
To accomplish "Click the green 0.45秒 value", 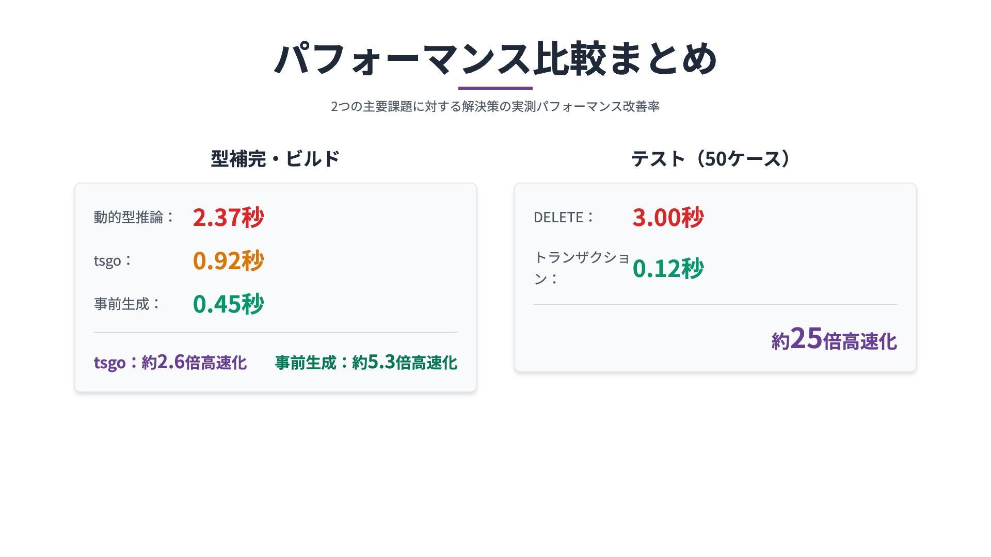I will (228, 304).
